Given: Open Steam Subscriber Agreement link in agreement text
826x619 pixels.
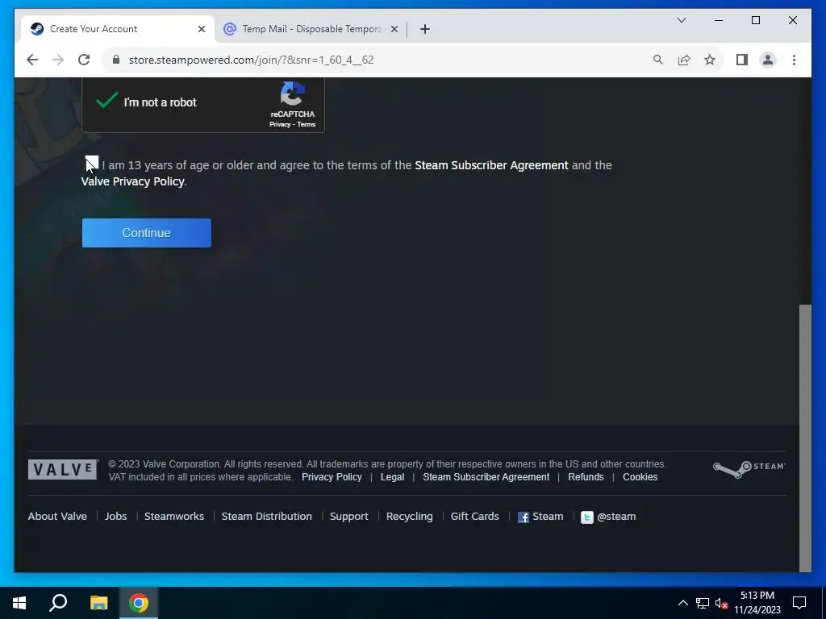Looking at the screenshot, I should tap(491, 165).
